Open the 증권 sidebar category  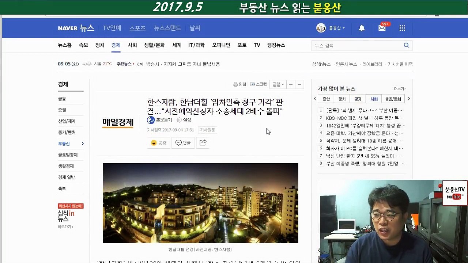tap(62, 110)
